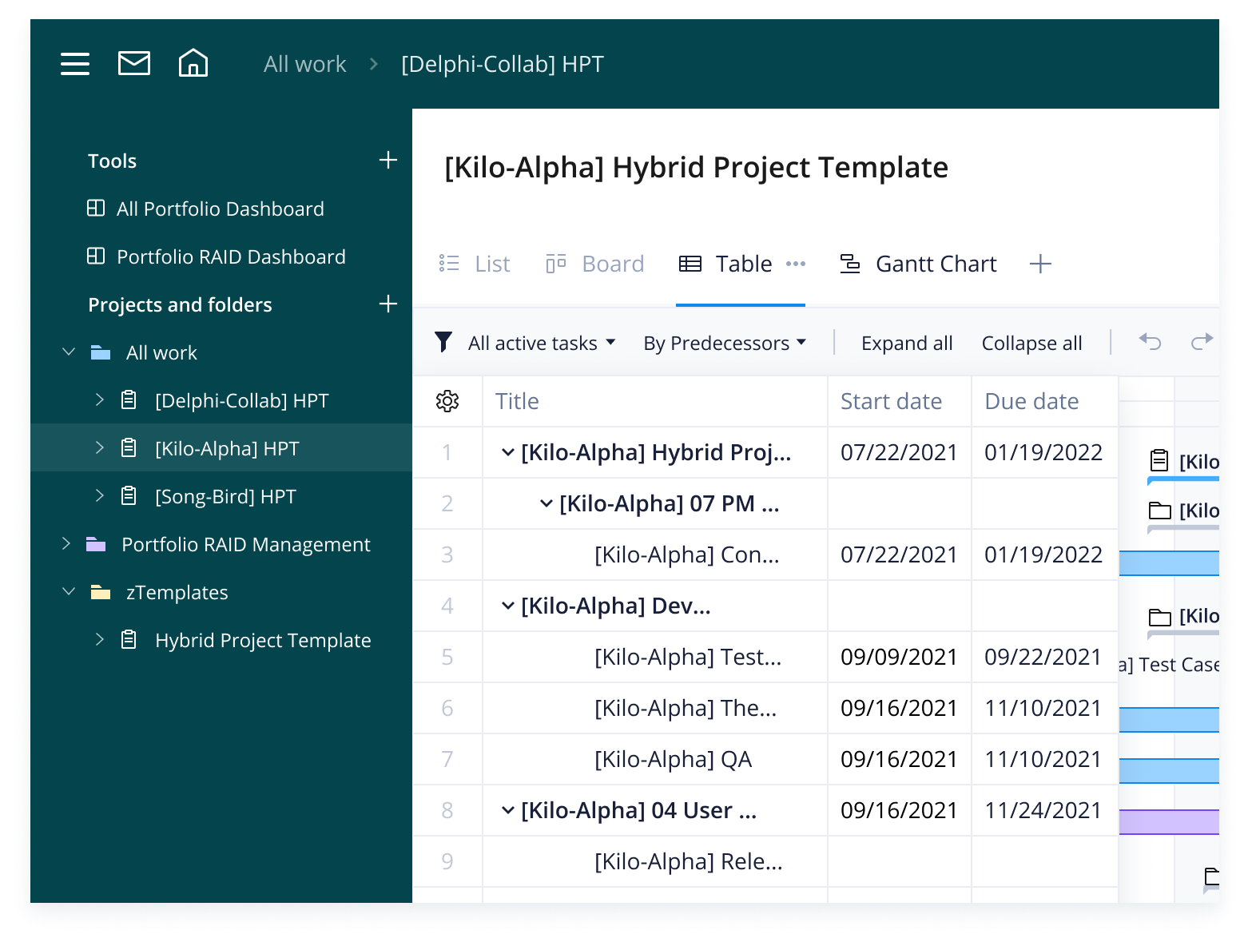The image size is (1248, 942).
Task: Open the hamburger navigation menu
Action: pyautogui.click(x=75, y=63)
